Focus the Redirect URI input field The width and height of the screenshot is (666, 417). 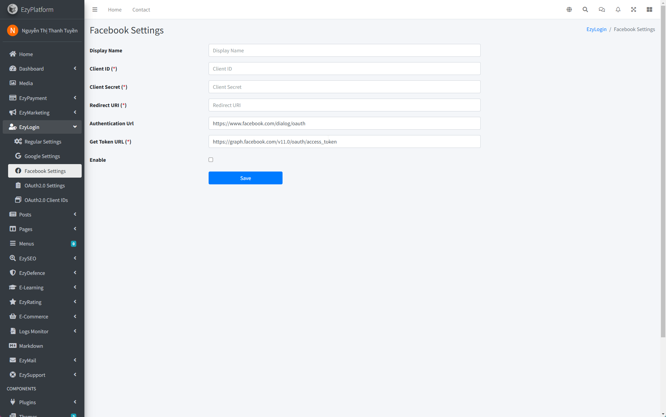pyautogui.click(x=344, y=105)
